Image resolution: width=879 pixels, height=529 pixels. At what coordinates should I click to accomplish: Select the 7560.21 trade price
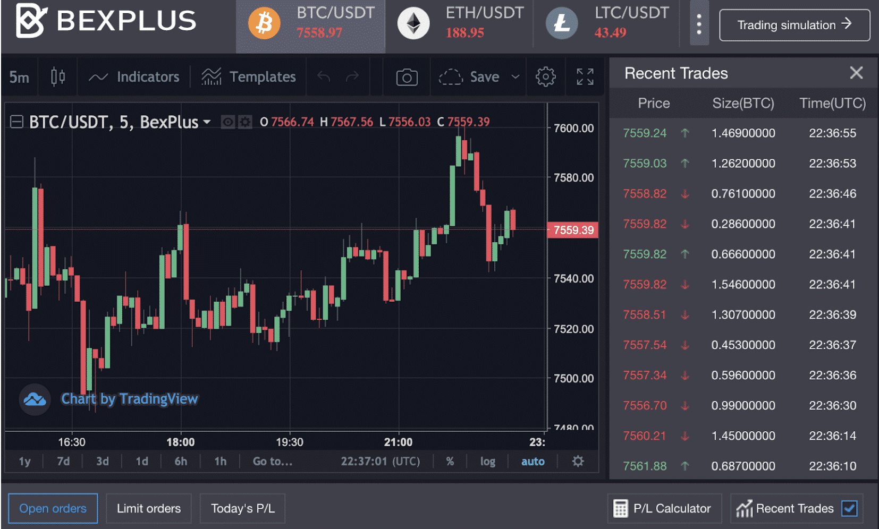[645, 436]
